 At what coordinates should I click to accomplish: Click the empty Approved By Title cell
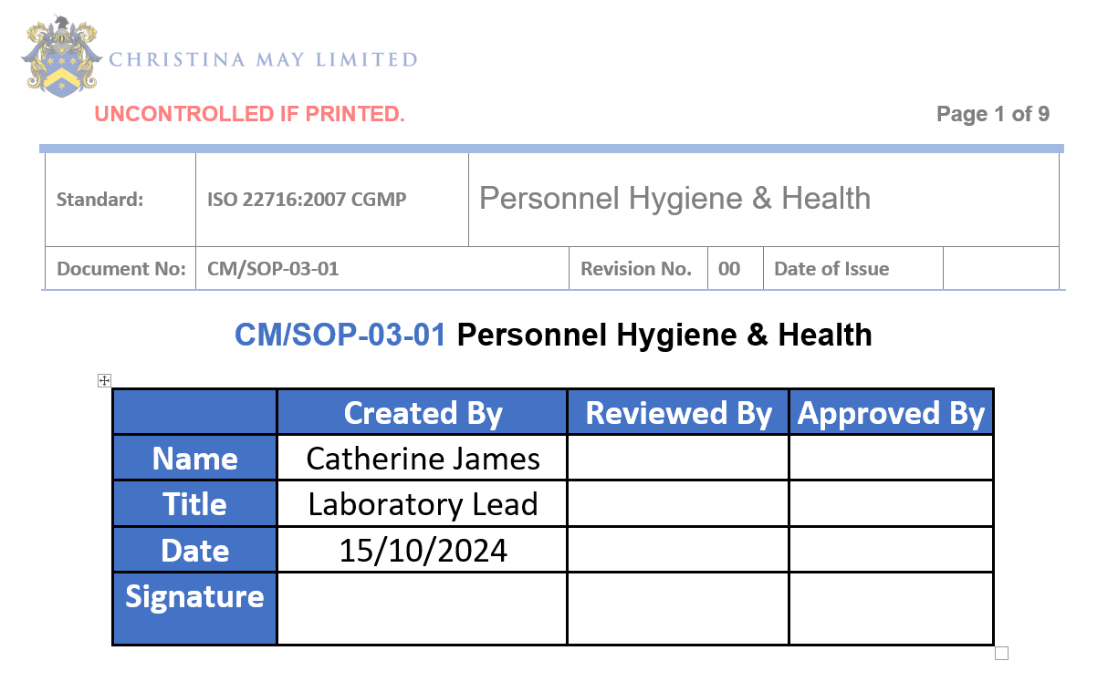(x=891, y=503)
